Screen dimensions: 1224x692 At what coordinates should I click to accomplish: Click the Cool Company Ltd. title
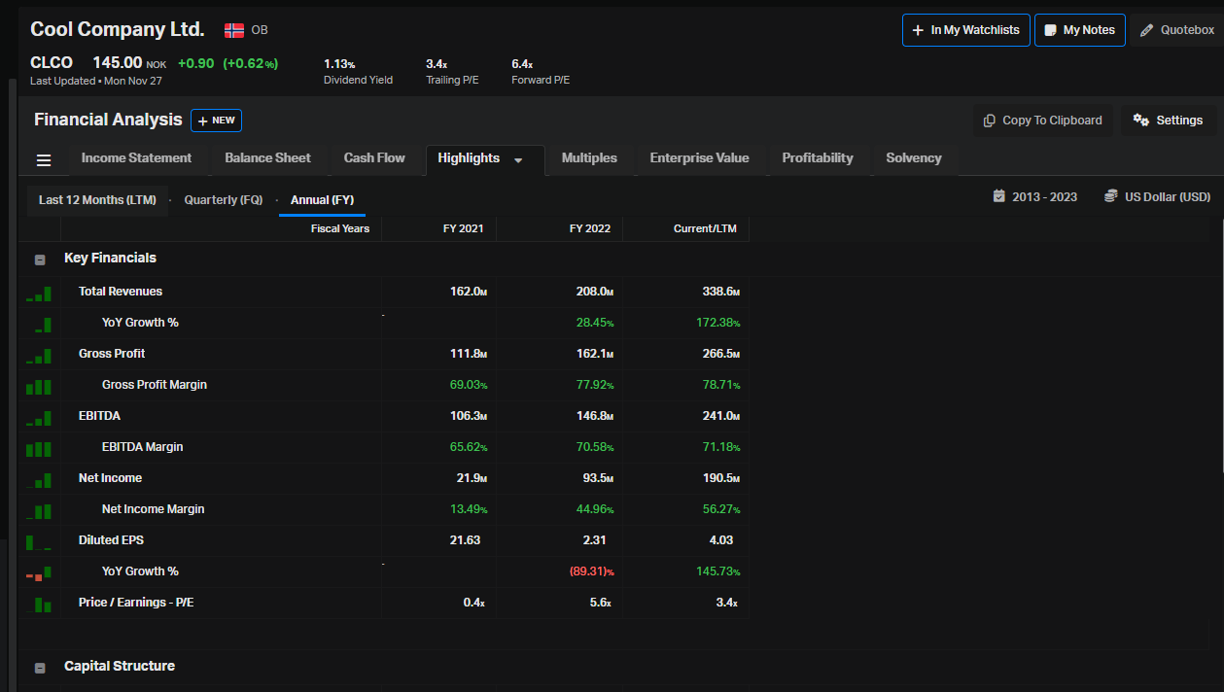(x=118, y=29)
